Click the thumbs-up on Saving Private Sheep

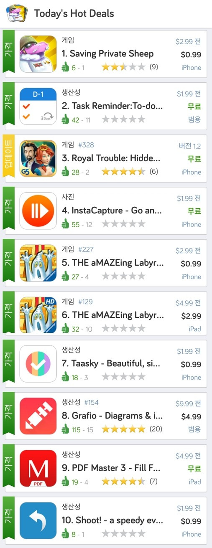65,67
